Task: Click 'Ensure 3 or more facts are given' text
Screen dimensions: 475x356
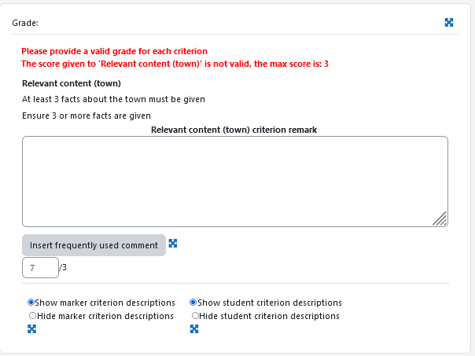Action: tap(87, 116)
